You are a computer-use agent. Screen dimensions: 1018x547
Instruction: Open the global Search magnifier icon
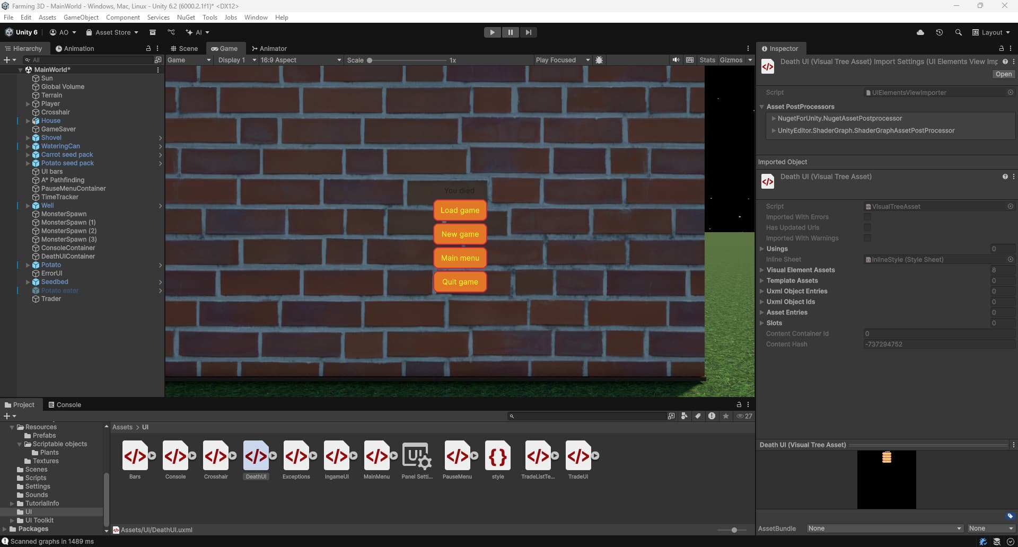point(959,32)
